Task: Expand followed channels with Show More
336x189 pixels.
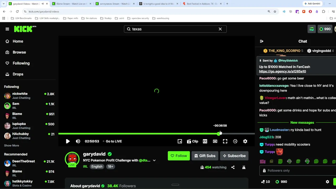Action: (12, 145)
